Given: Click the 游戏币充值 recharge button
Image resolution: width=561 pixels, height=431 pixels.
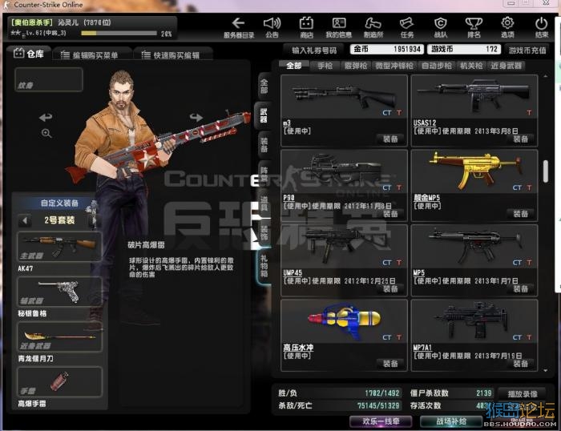Looking at the screenshot, I should coord(527,50).
